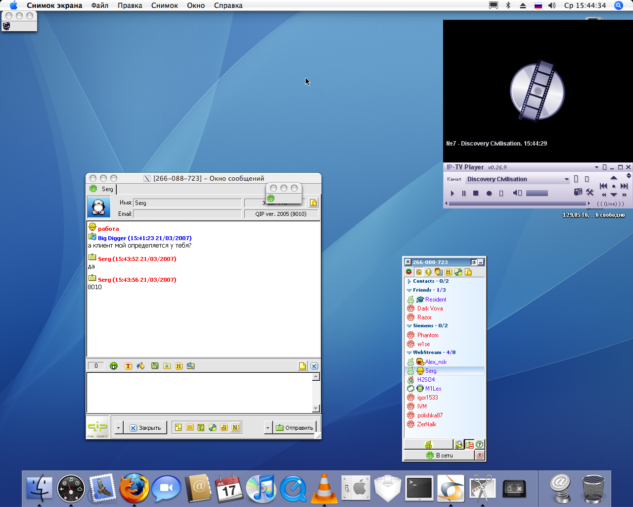Image resolution: width=633 pixels, height=507 pixels.
Task: Toggle the sound speaker icon in contact list toolbar
Action: click(428, 272)
